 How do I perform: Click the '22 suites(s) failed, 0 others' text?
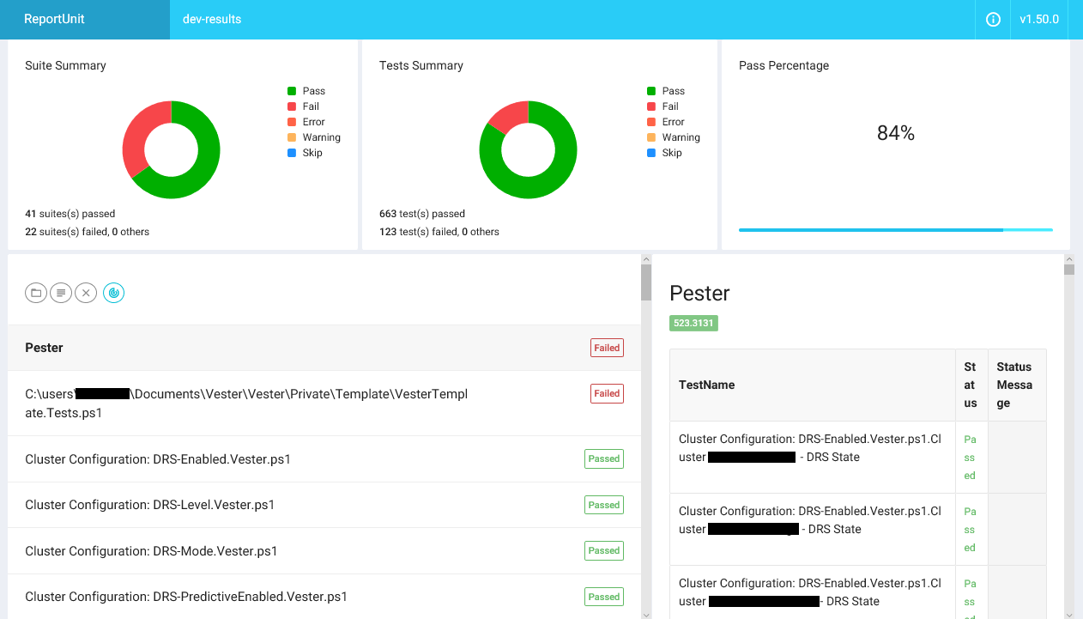click(x=88, y=232)
